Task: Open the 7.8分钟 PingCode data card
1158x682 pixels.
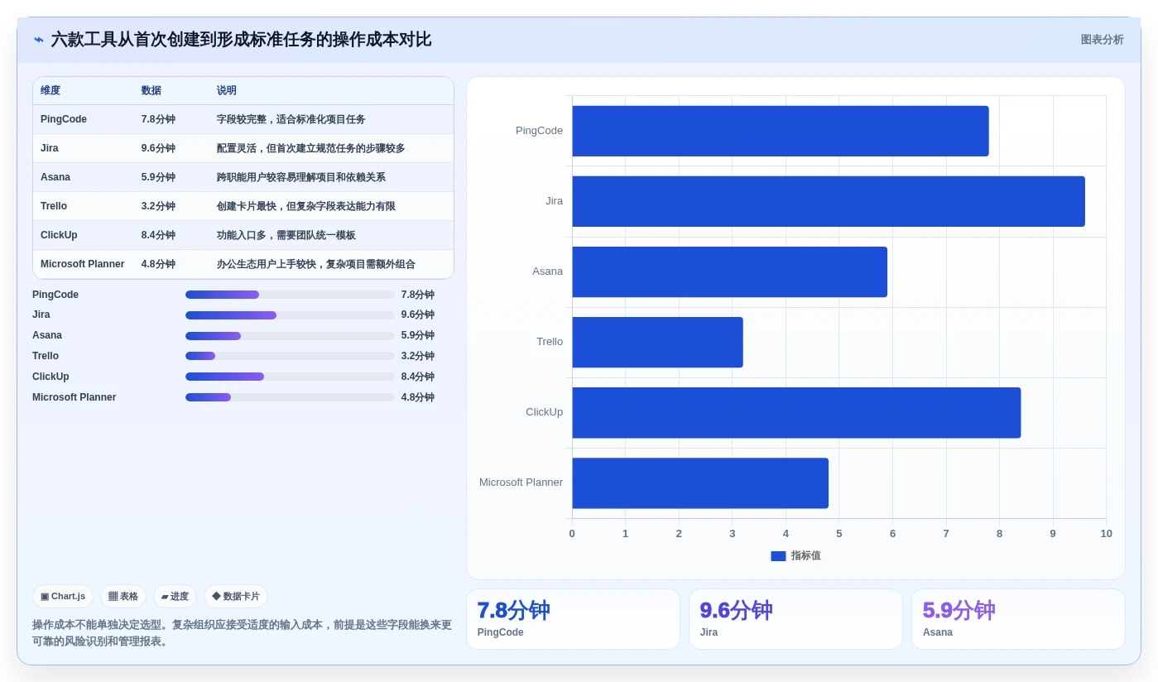Action: pos(573,619)
